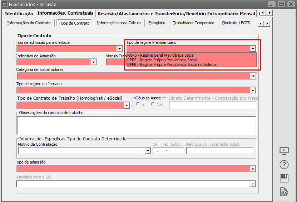Image resolution: width=297 pixels, height=202 pixels.
Task: Switch to Identificação tab
Action: [19, 14]
